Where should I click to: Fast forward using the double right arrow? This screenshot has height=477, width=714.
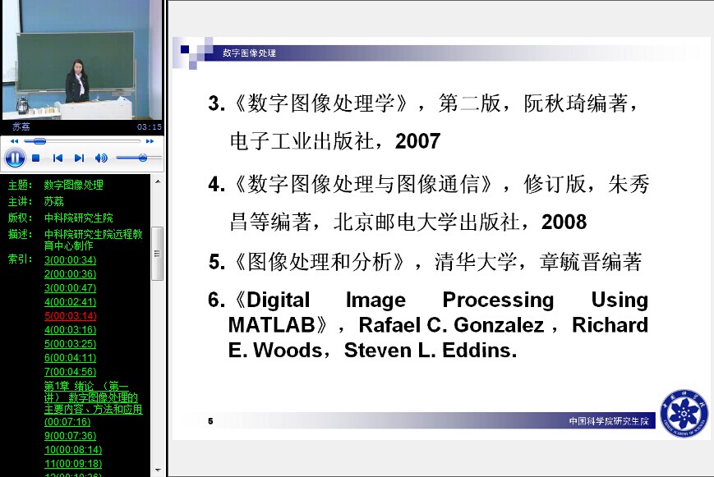150,141
